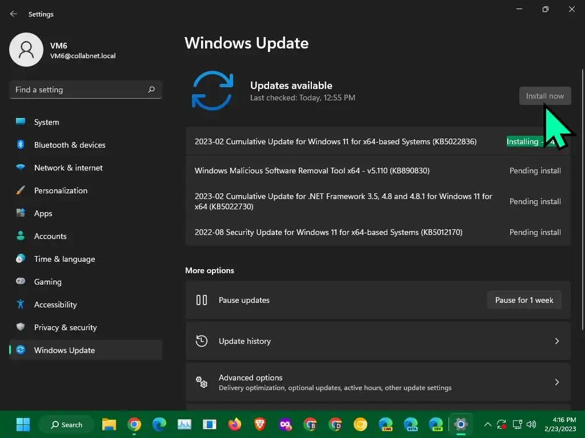This screenshot has height=438, width=585.
Task: Click Pause for 1 week button
Action: point(524,300)
